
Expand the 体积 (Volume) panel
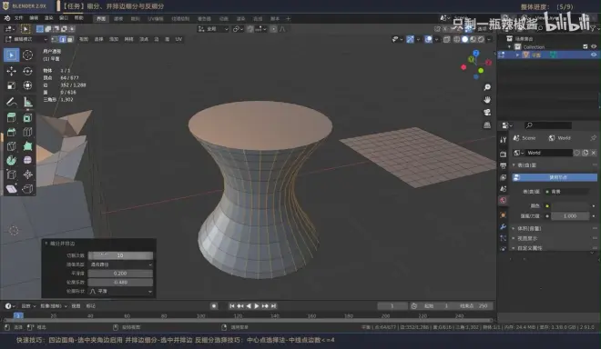[x=529, y=228]
